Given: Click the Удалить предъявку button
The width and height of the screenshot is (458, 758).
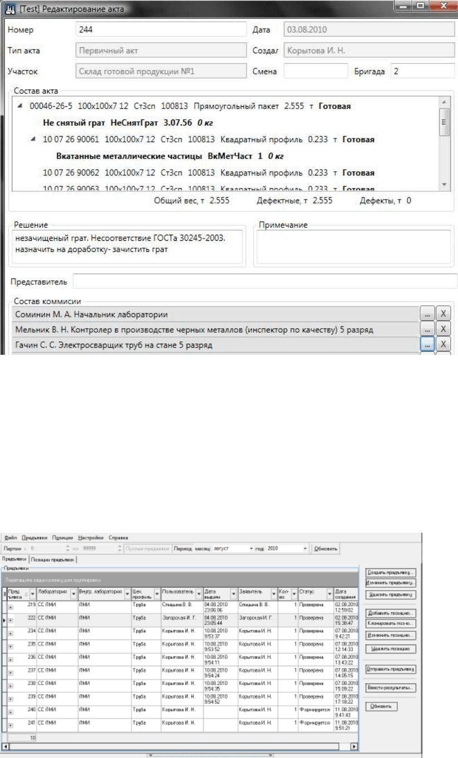Looking at the screenshot, I should coord(391,594).
